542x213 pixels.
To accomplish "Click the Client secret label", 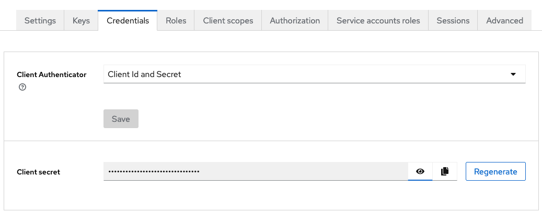I will pyautogui.click(x=38, y=172).
